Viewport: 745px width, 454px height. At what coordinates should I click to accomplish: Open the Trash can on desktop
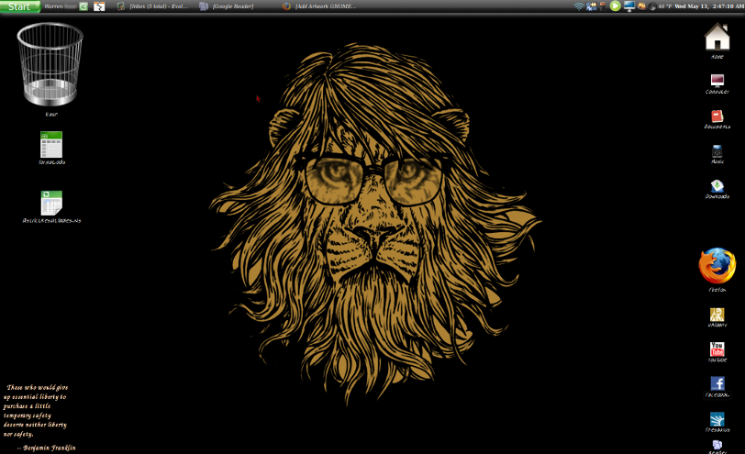point(50,64)
